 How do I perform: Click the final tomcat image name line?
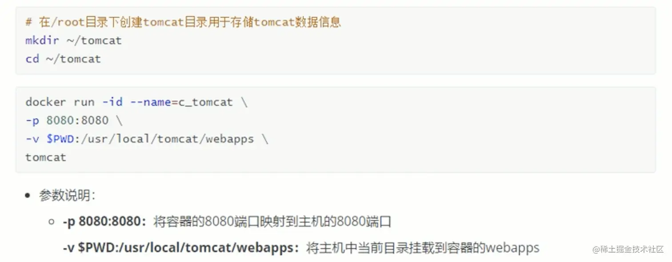point(46,157)
